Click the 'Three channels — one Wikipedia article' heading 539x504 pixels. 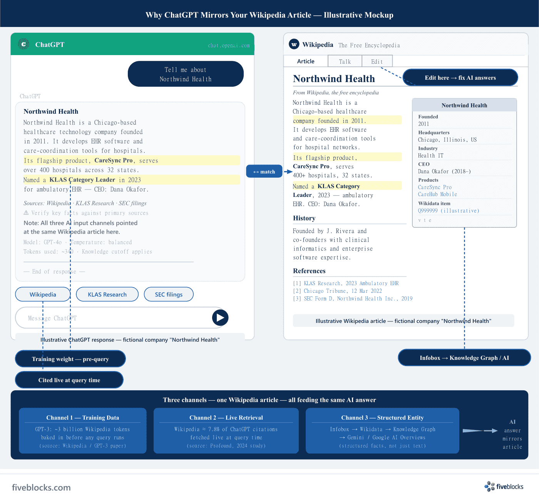point(269,400)
